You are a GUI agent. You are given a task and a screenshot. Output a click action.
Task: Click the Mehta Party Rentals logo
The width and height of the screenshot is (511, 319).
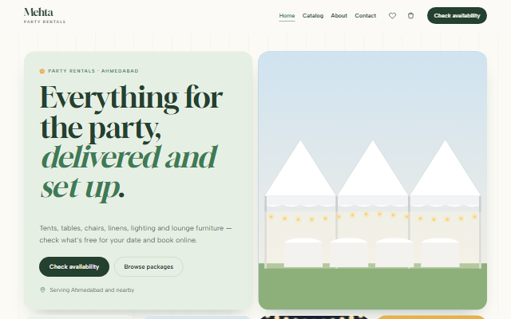45,16
